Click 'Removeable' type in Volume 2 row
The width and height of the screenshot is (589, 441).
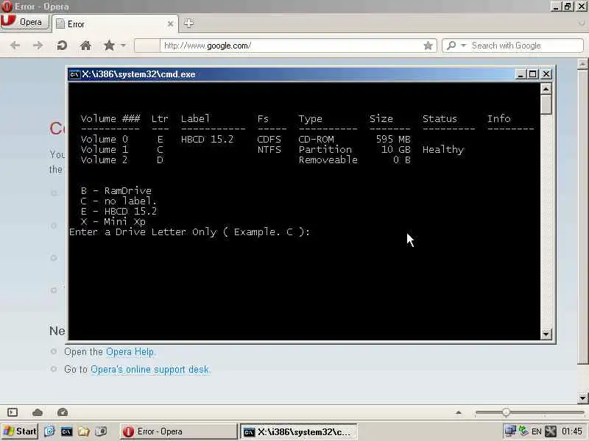coord(328,159)
